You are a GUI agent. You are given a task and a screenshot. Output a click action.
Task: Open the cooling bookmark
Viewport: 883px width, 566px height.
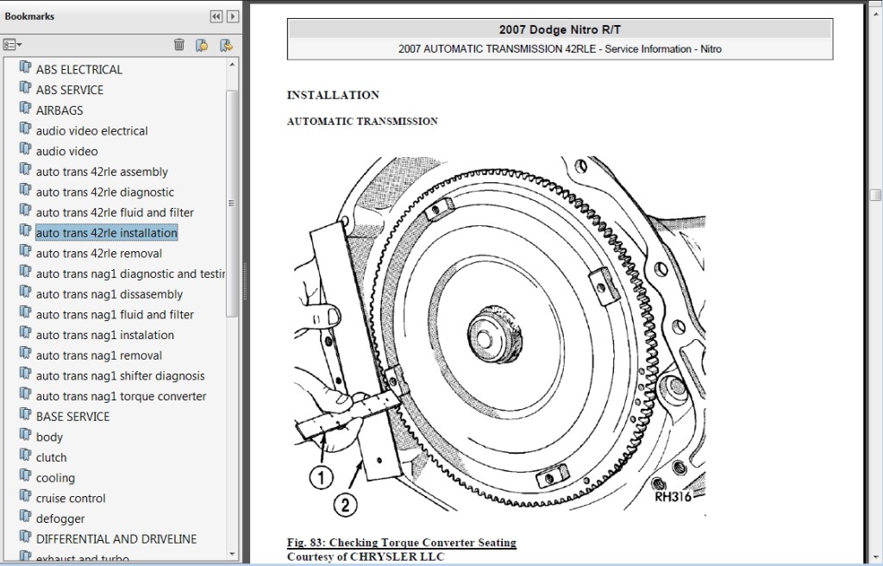55,478
